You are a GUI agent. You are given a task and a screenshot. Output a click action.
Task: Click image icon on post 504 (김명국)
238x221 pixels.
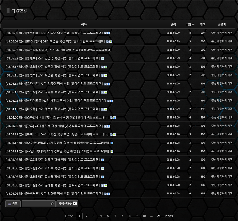coord(103,59)
